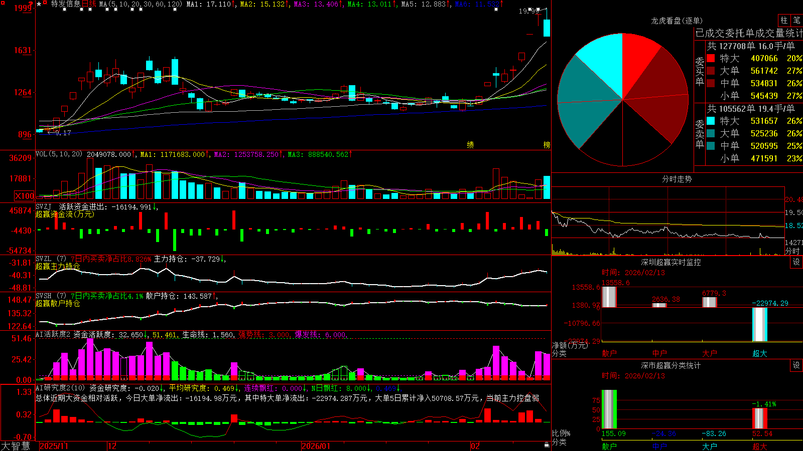
Task: Click AI研究度2(10) indicator name
Action: click(61, 388)
